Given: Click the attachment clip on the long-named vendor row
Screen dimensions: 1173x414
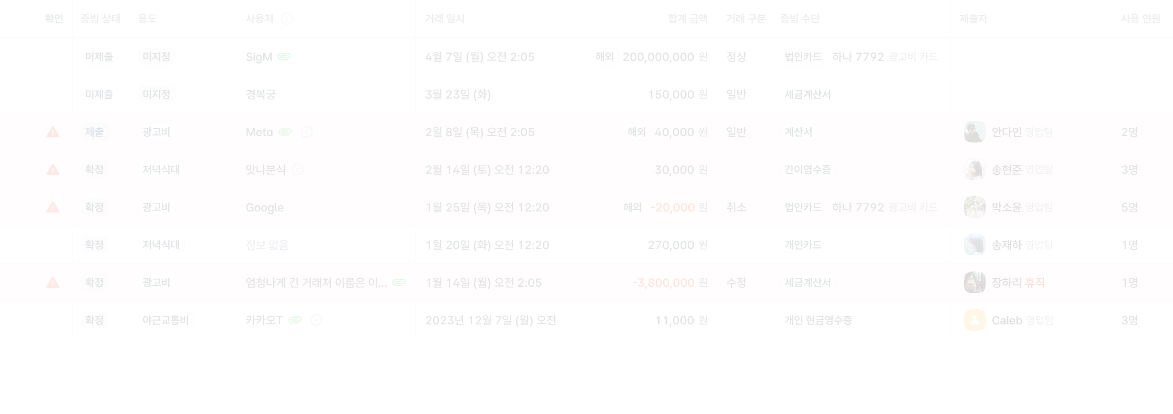Looking at the screenshot, I should coord(399,283).
